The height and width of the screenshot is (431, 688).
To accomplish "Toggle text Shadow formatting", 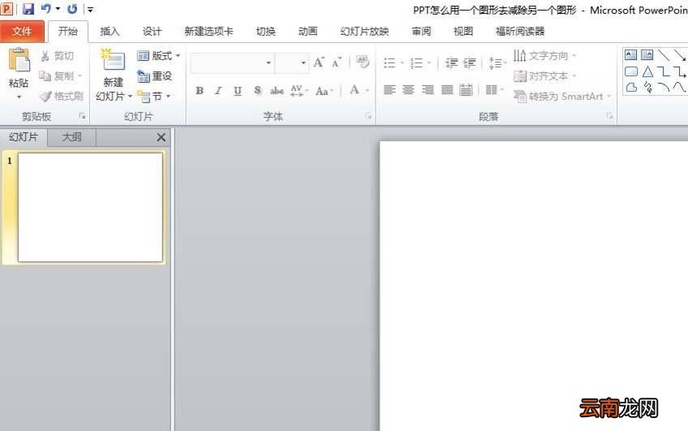I will click(x=257, y=91).
